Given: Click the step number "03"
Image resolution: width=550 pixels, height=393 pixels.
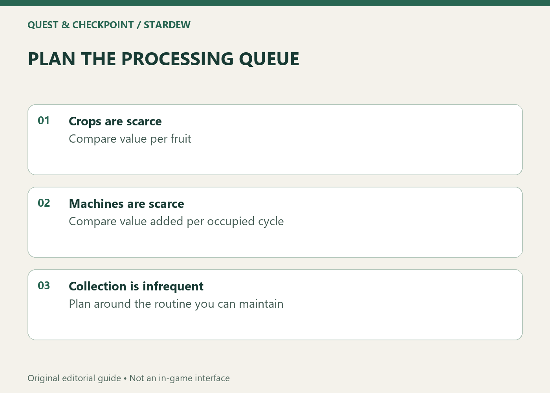Looking at the screenshot, I should (44, 286).
